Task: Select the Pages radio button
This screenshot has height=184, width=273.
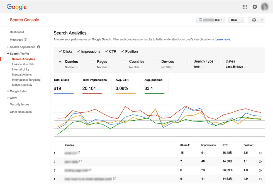Action: click(x=92, y=62)
